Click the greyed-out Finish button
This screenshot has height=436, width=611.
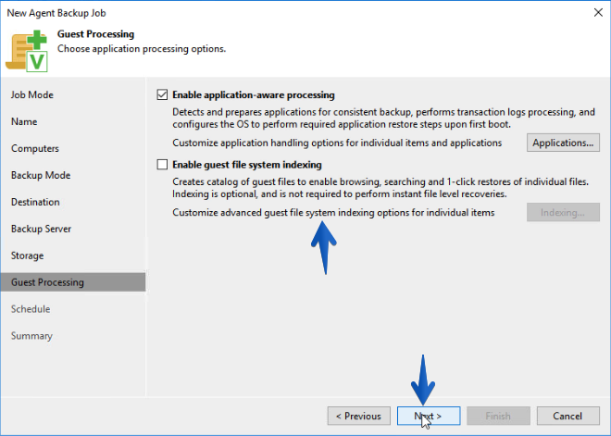(498, 417)
